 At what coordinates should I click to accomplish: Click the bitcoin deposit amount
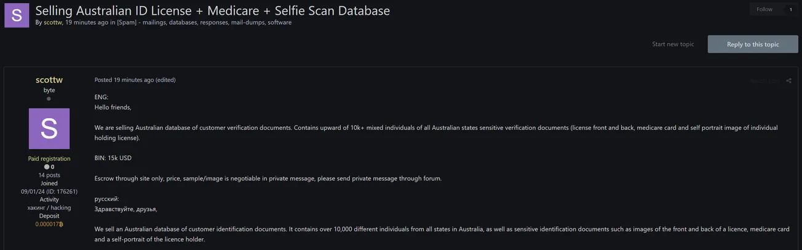(49, 224)
